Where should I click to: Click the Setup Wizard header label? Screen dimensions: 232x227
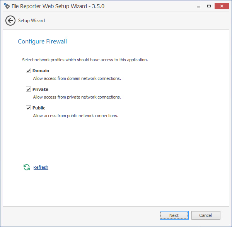tap(31, 21)
